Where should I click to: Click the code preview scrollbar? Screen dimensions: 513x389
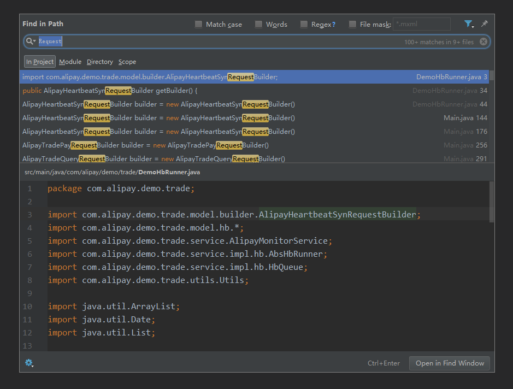click(x=491, y=202)
